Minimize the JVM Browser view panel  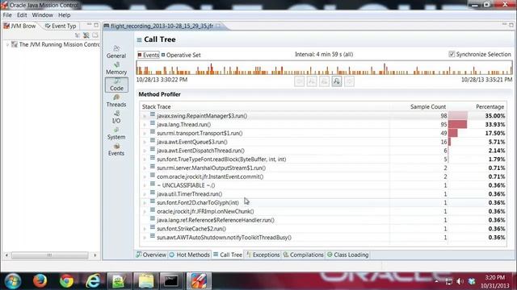[x=89, y=25]
